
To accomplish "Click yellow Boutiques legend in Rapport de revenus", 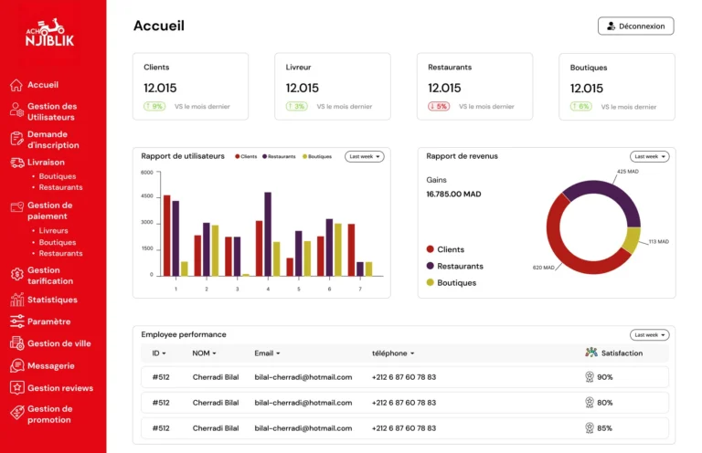I will coord(452,282).
